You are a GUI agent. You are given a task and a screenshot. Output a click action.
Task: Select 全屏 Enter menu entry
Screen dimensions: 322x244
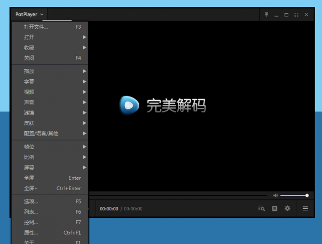tap(50, 178)
